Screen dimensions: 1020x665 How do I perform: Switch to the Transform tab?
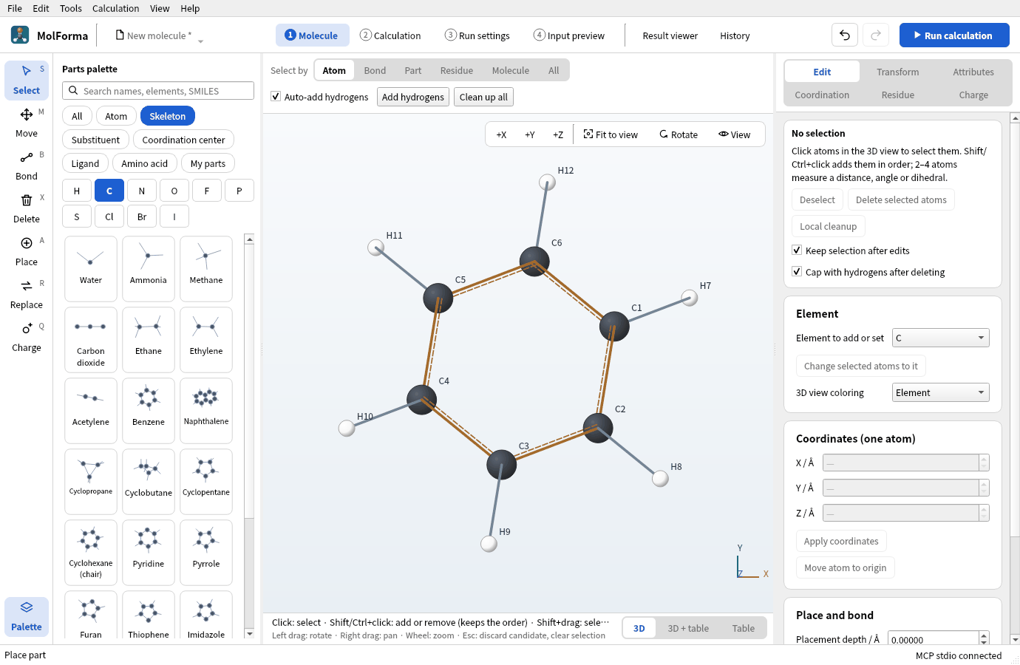[x=898, y=72]
